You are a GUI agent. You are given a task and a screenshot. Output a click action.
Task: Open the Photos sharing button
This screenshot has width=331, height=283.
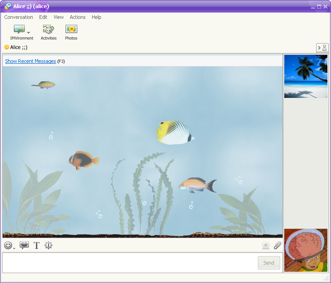(x=71, y=32)
